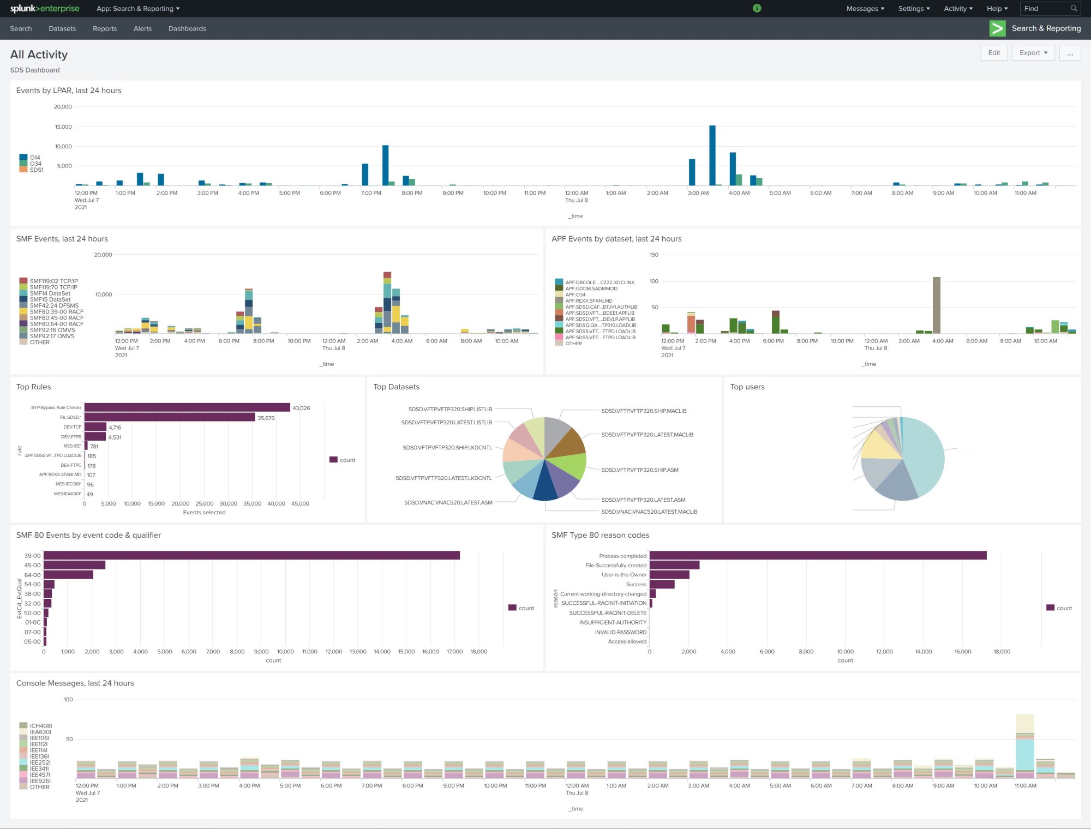Toggle ICH408I legend entry in Console Messages

[x=40, y=726]
